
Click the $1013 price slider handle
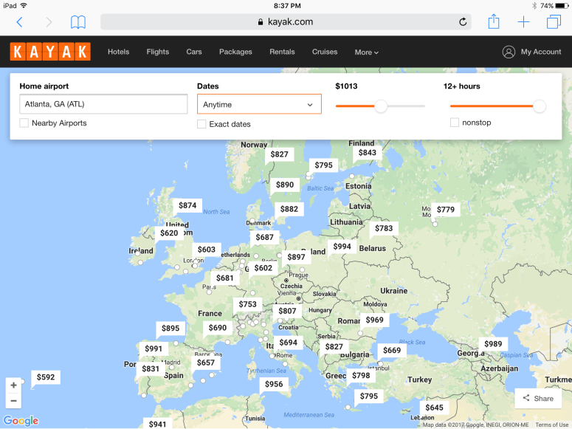point(381,106)
